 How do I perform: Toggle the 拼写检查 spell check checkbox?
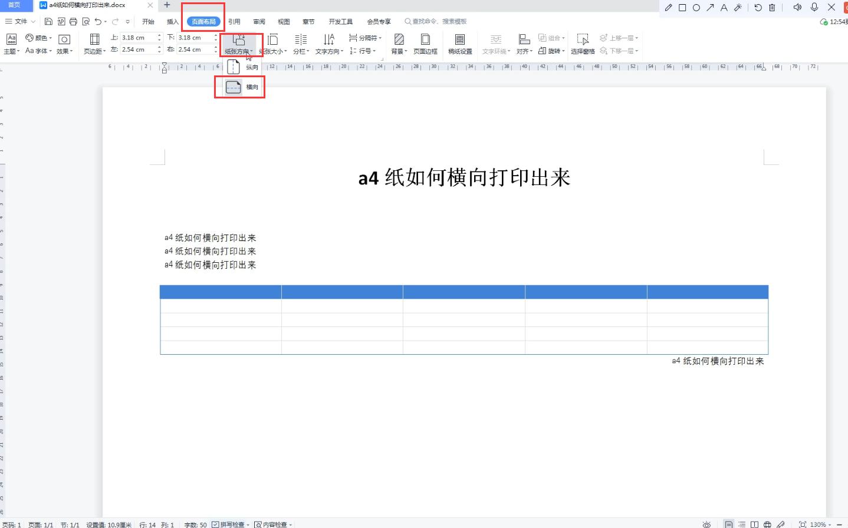(x=215, y=524)
